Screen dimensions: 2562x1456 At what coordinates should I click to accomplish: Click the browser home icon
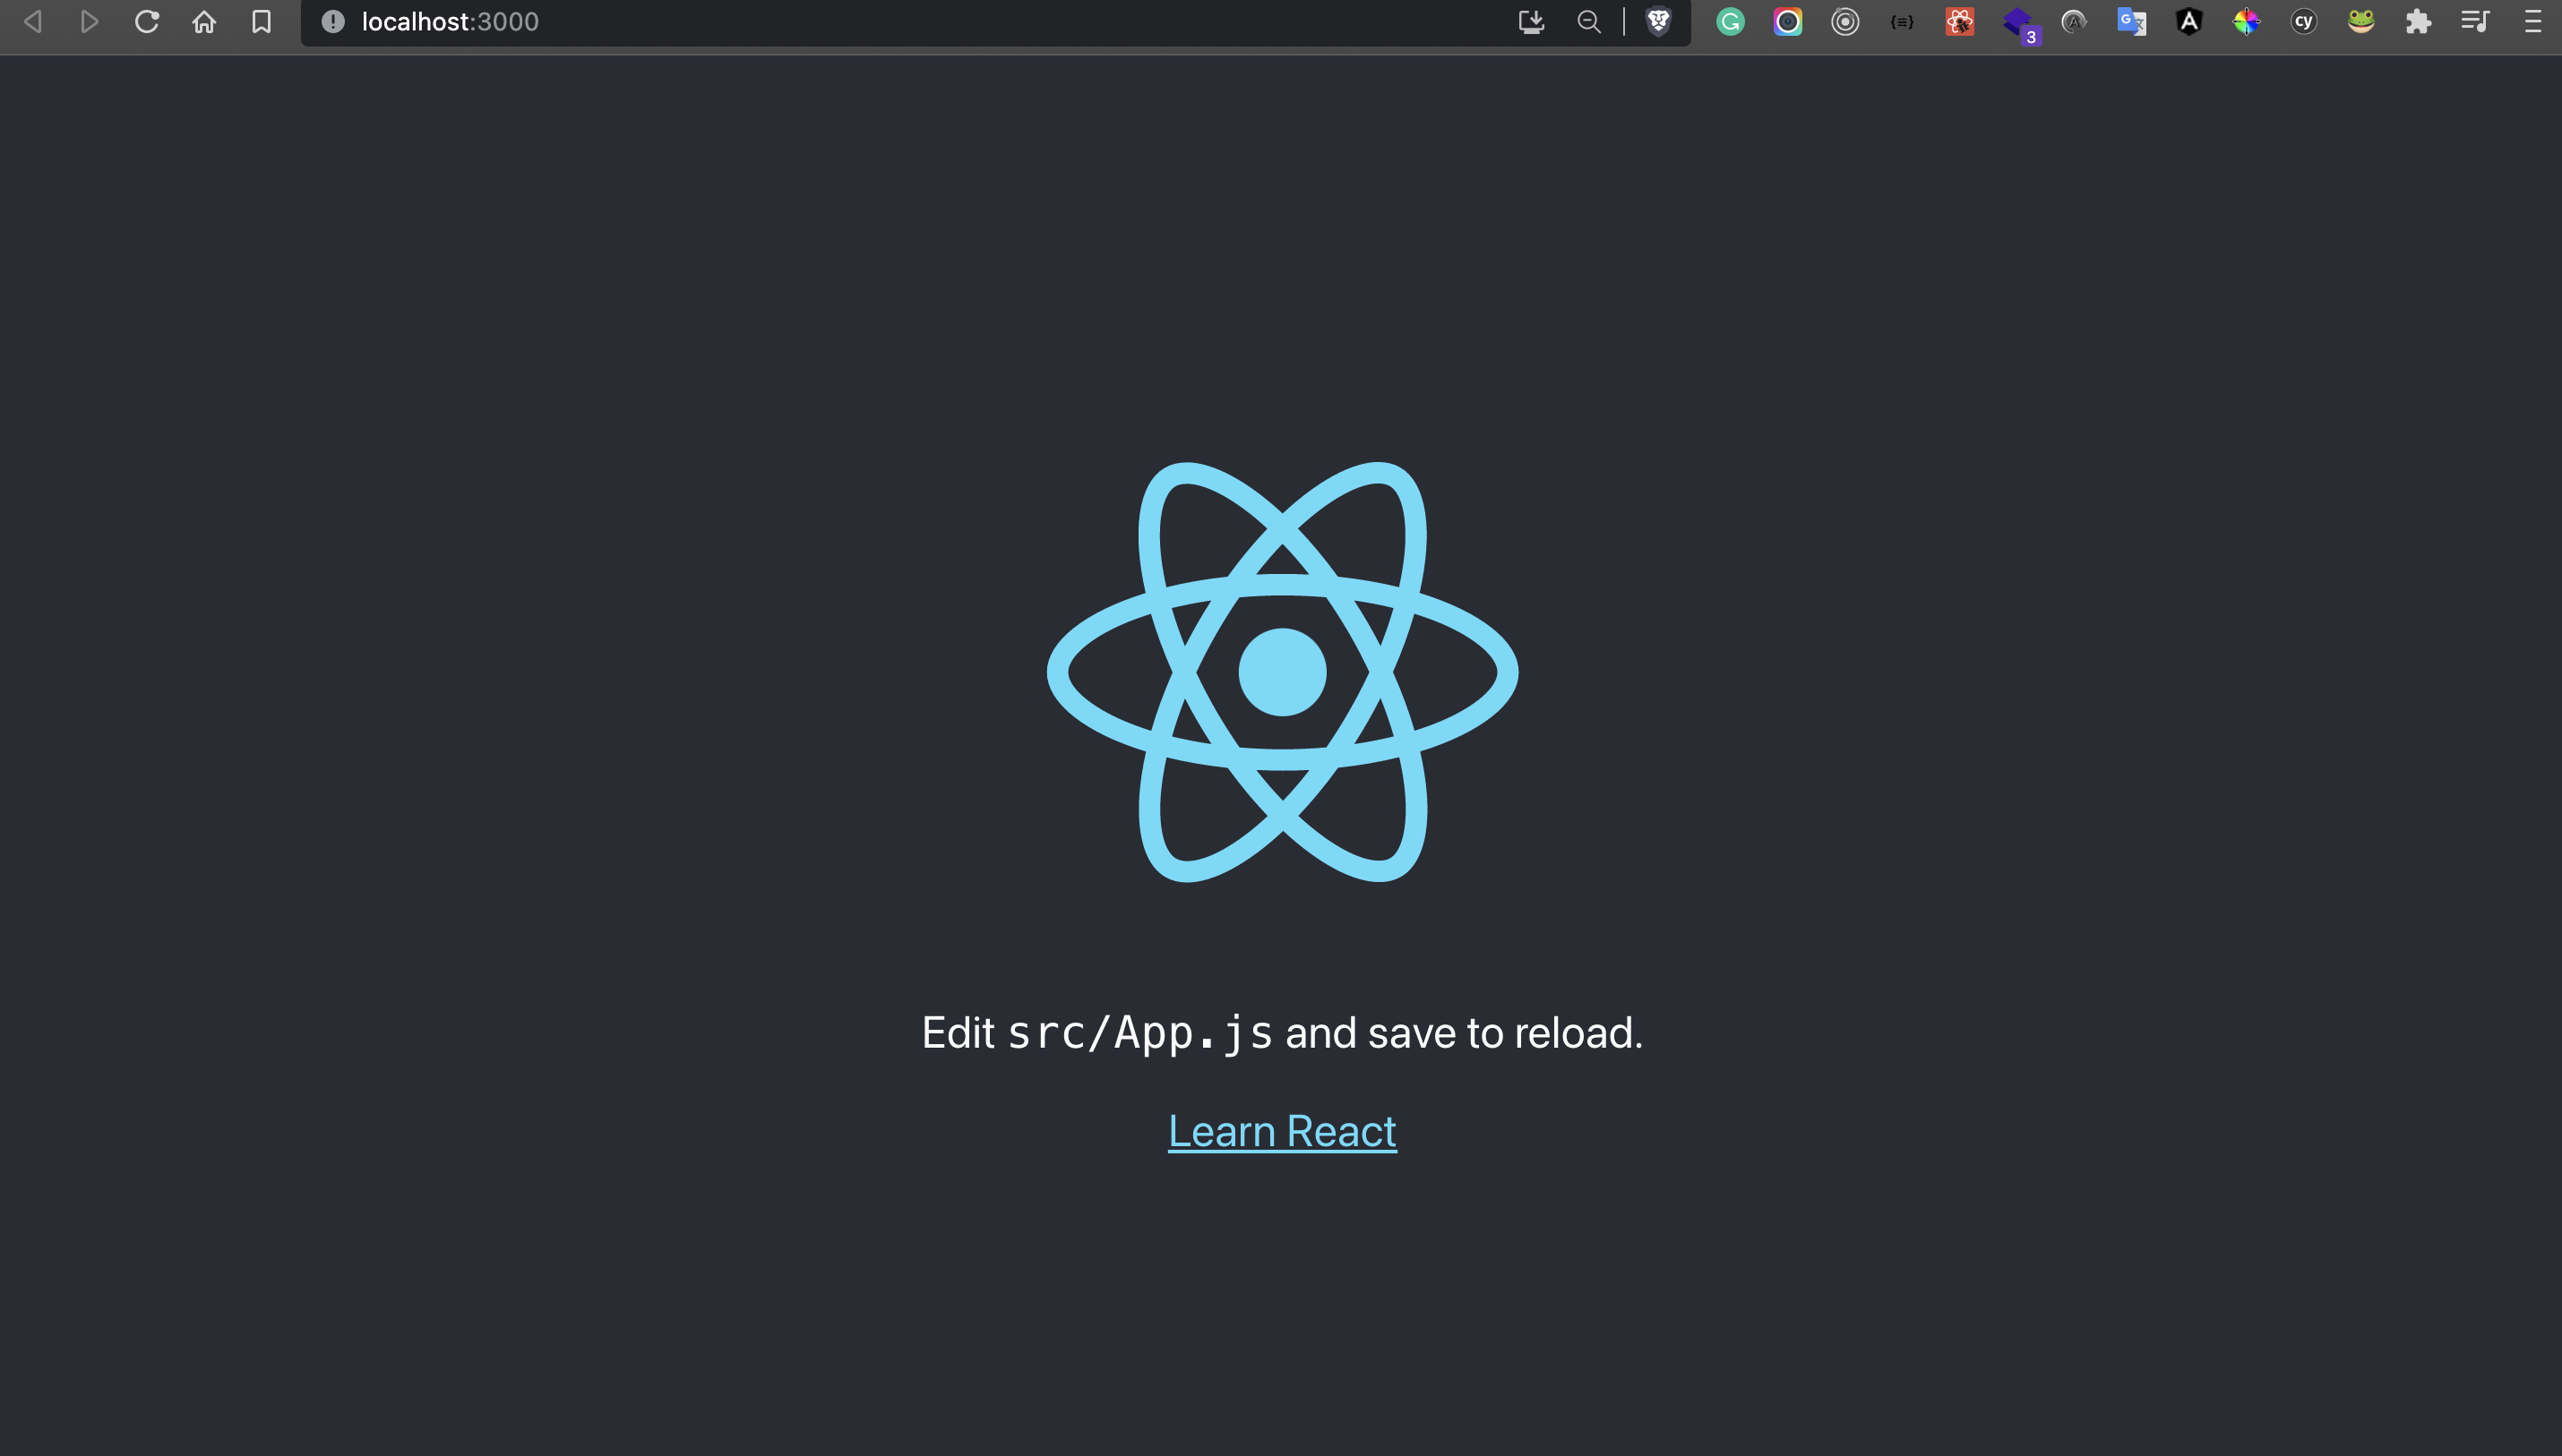pos(206,21)
